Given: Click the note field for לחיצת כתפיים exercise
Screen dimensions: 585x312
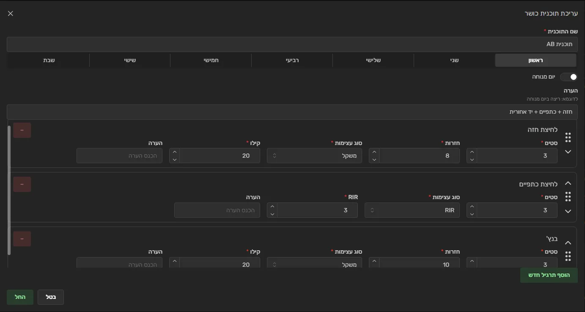Looking at the screenshot, I should 217,210.
